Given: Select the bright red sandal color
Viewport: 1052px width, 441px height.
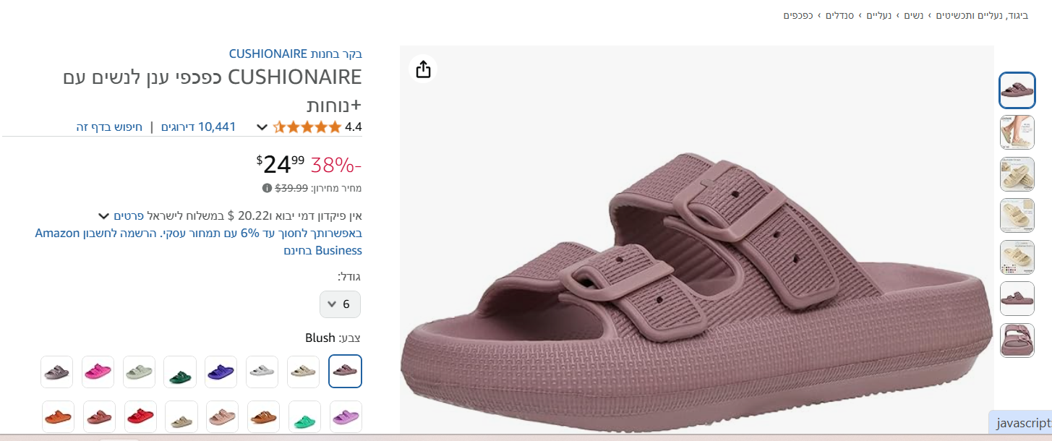Looking at the screenshot, I should click(x=139, y=416).
